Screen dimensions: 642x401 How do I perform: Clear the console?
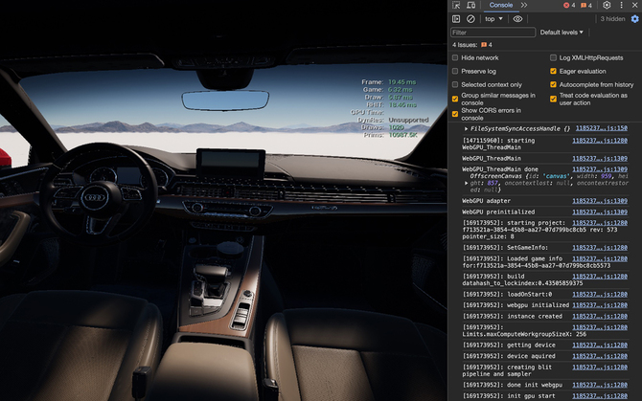(470, 19)
